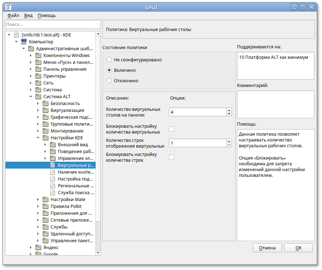The image size is (322, 270).
Task: Increase the virtual desktops count with up arrow
Action: tap(229, 110)
